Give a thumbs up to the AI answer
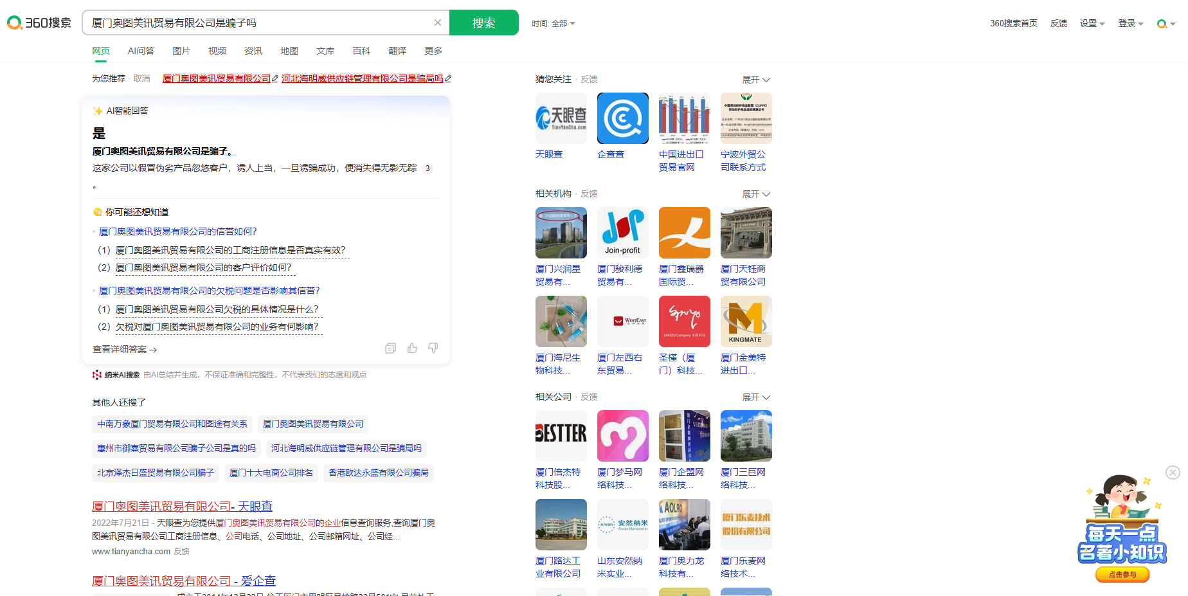 (411, 348)
